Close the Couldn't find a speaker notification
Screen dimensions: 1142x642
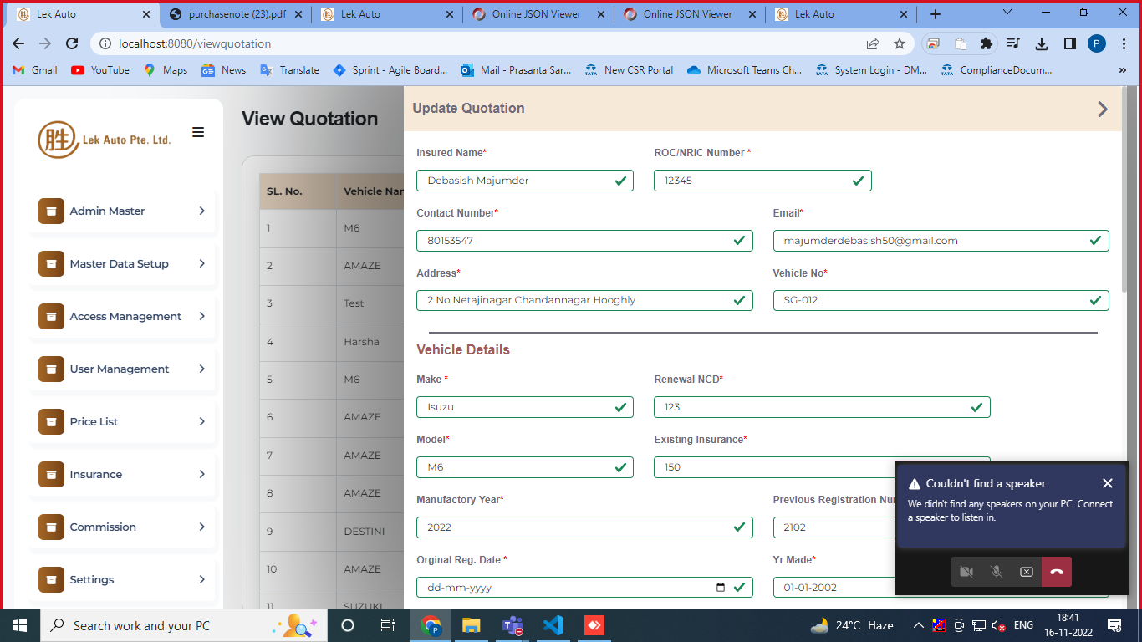click(x=1108, y=483)
